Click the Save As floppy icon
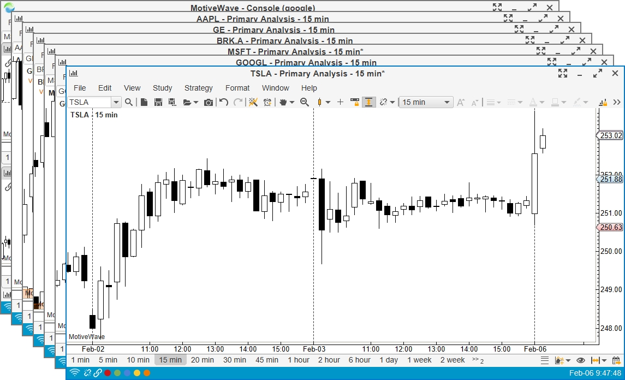The image size is (625, 380). tap(172, 102)
